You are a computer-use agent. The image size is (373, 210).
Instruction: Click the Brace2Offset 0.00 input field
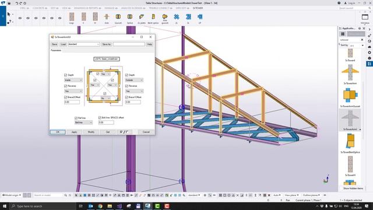(x=72, y=102)
